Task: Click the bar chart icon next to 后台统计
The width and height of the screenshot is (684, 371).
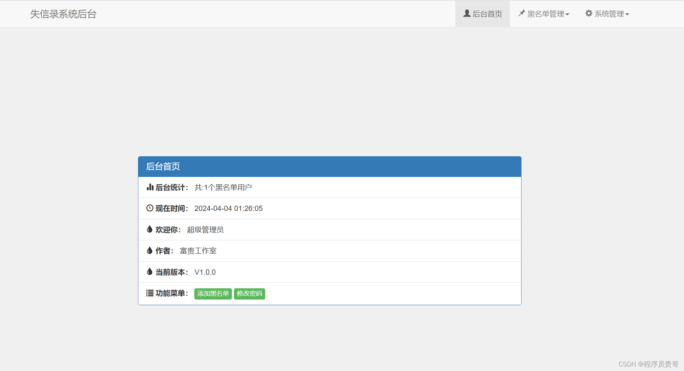Action: coord(150,187)
